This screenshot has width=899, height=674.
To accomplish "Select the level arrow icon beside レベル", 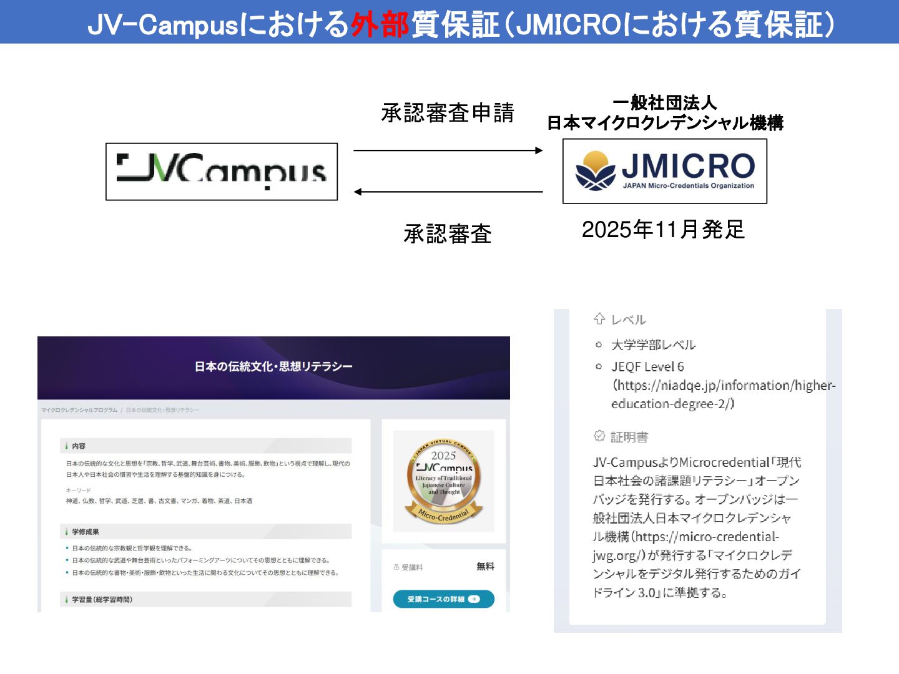I will click(599, 319).
